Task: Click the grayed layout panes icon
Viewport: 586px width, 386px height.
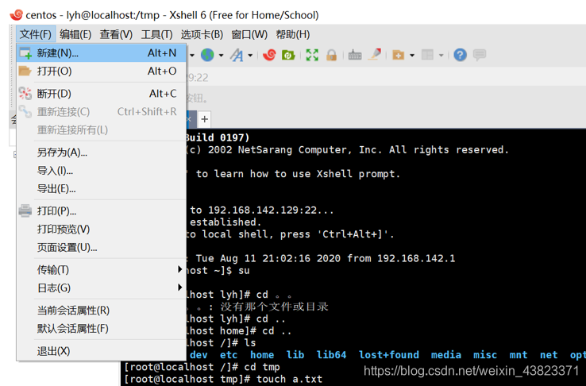Action: tap(427, 55)
